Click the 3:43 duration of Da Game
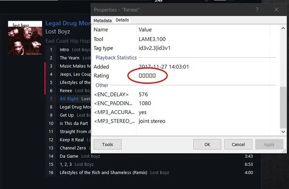289x189 pixels. point(249,156)
